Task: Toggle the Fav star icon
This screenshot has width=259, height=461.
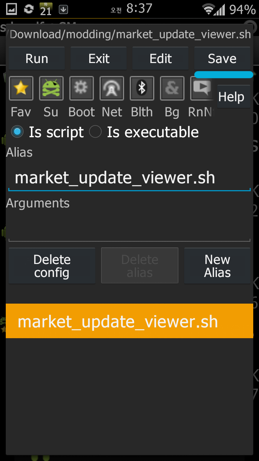Action: coord(21,88)
